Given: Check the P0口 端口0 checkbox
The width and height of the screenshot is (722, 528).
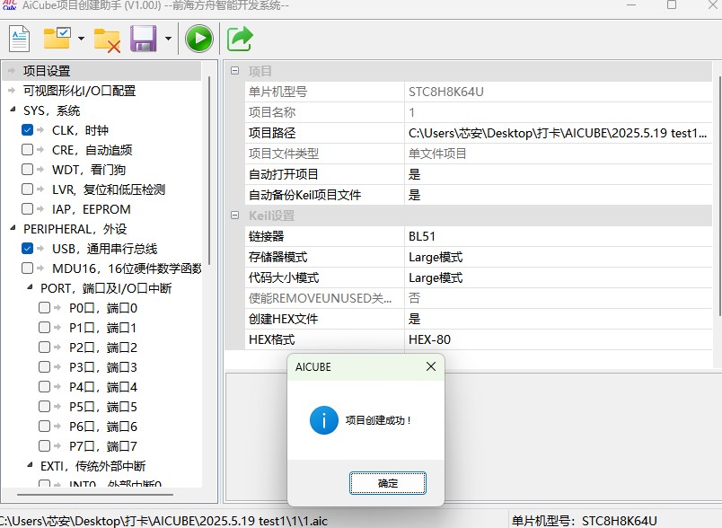Looking at the screenshot, I should (44, 307).
